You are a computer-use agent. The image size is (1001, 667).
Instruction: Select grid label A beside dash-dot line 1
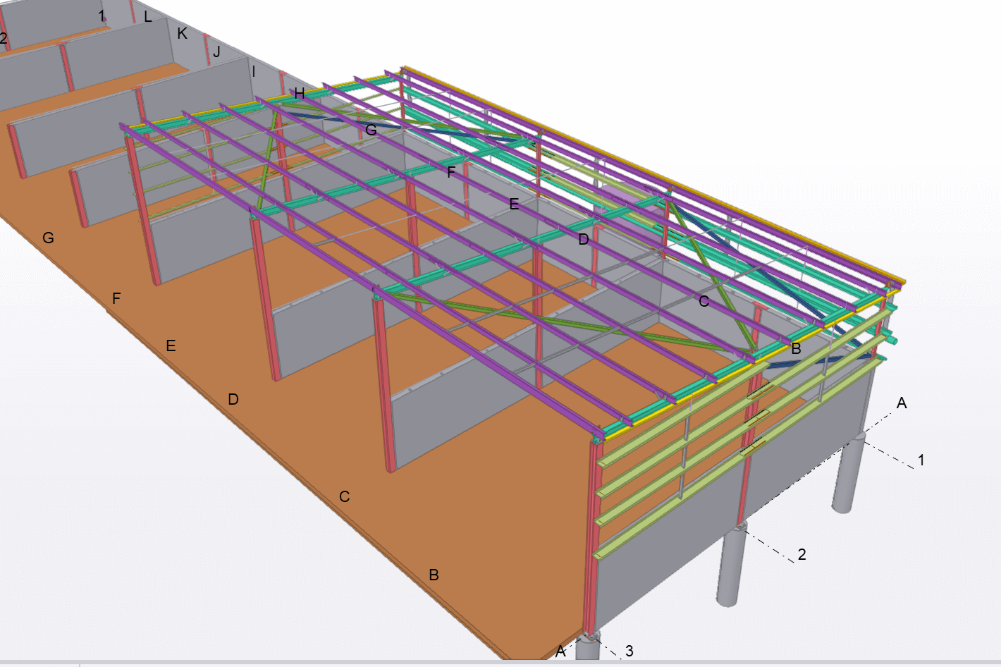click(902, 403)
